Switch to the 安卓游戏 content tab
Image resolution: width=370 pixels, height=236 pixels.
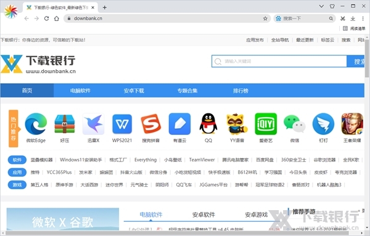tap(257, 215)
